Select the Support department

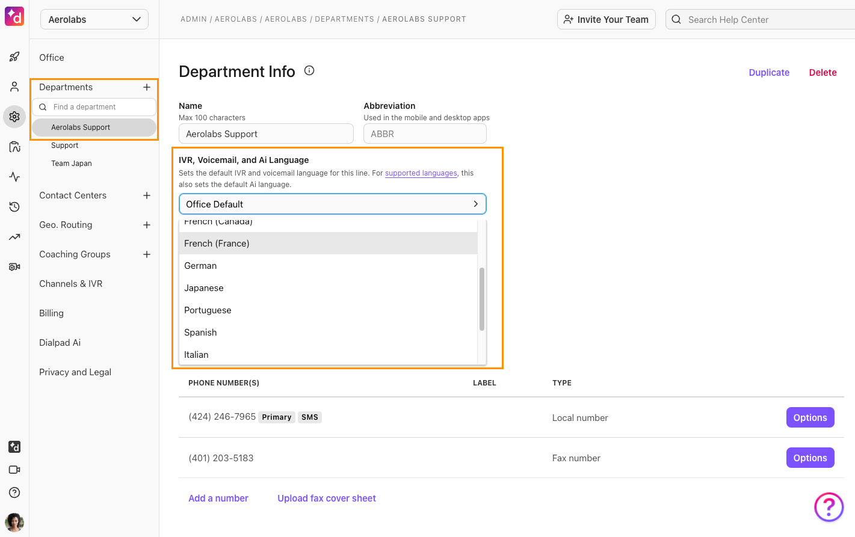[65, 146]
